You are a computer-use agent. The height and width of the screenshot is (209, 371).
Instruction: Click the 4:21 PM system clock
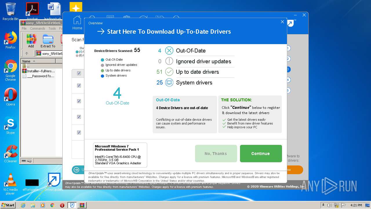point(356,205)
